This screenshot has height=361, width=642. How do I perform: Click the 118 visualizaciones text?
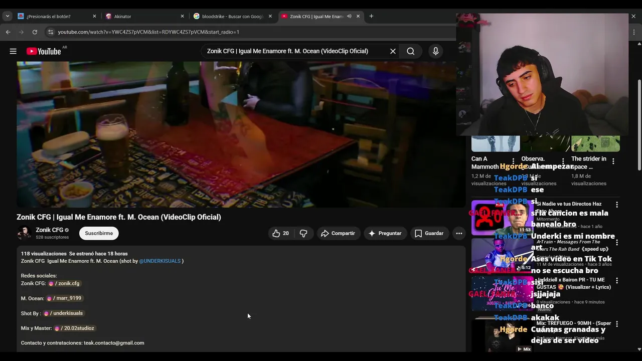44,254
